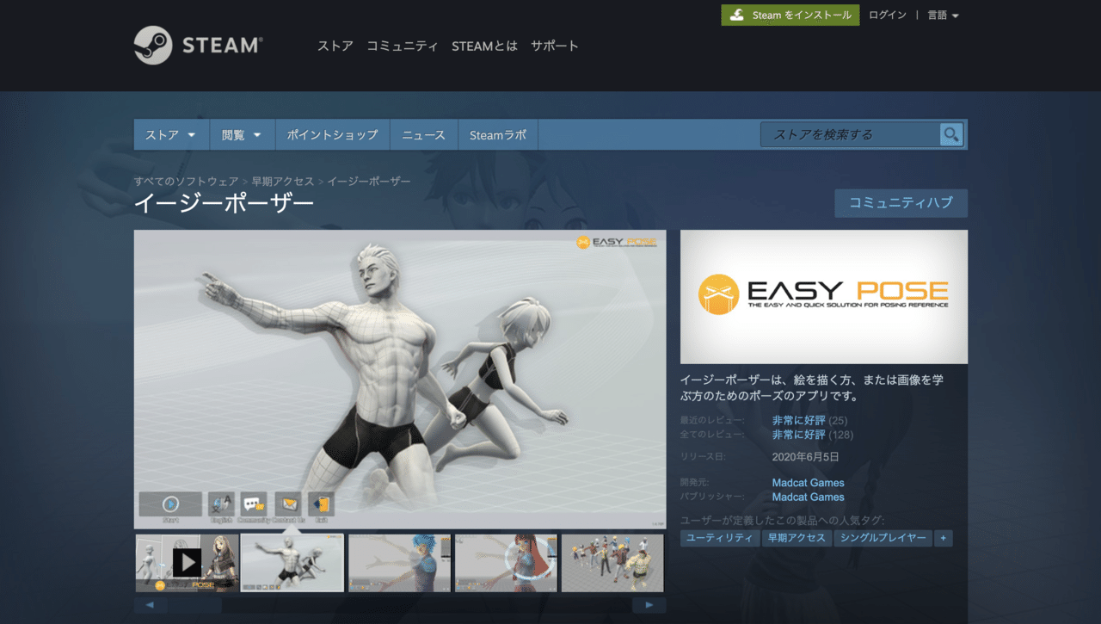Click the イージーポーザー page title
This screenshot has height=624, width=1101.
point(225,203)
